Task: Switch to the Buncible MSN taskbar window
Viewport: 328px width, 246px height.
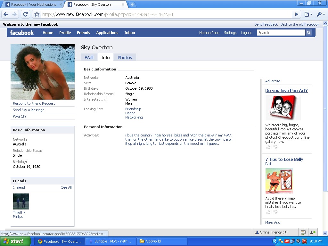Action: [x=111, y=241]
